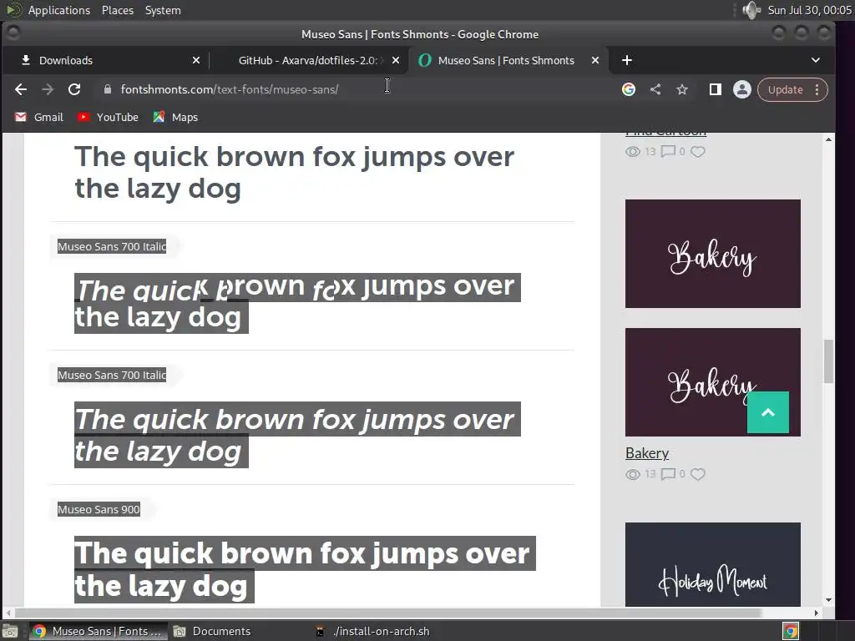The height and width of the screenshot is (641, 855).
Task: Go forward with the forward arrow
Action: [48, 89]
